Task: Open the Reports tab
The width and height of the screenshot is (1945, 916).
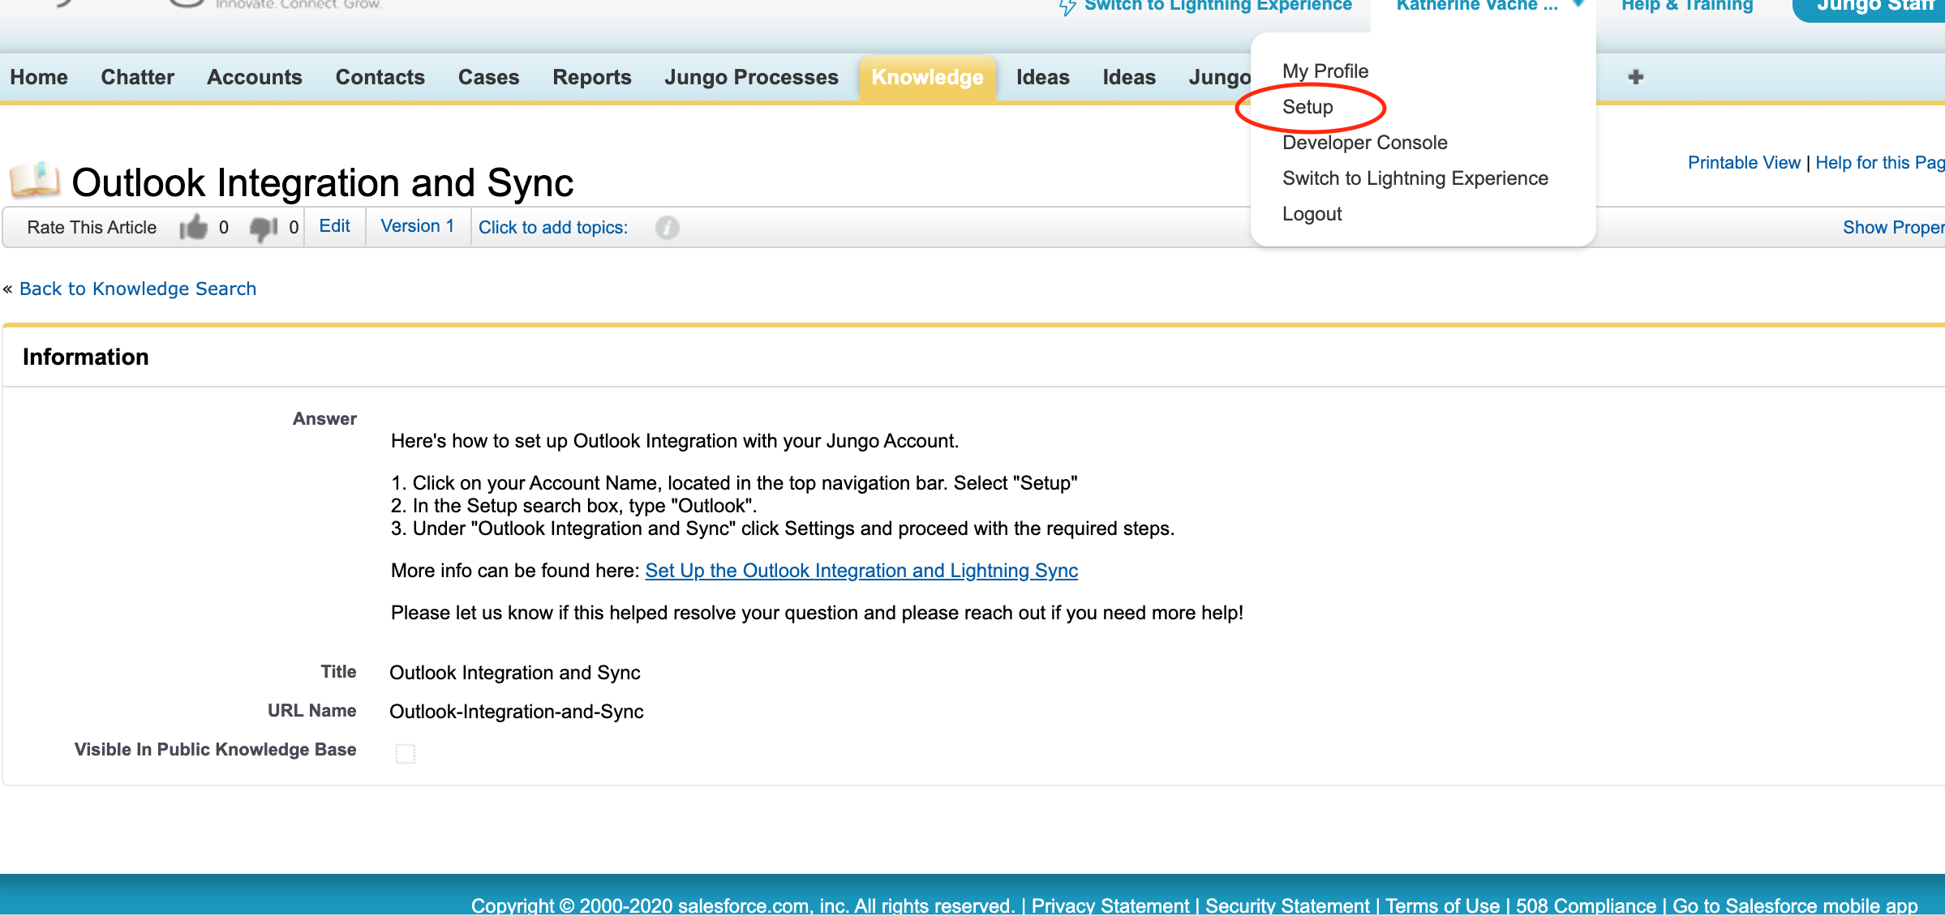Action: click(x=592, y=77)
